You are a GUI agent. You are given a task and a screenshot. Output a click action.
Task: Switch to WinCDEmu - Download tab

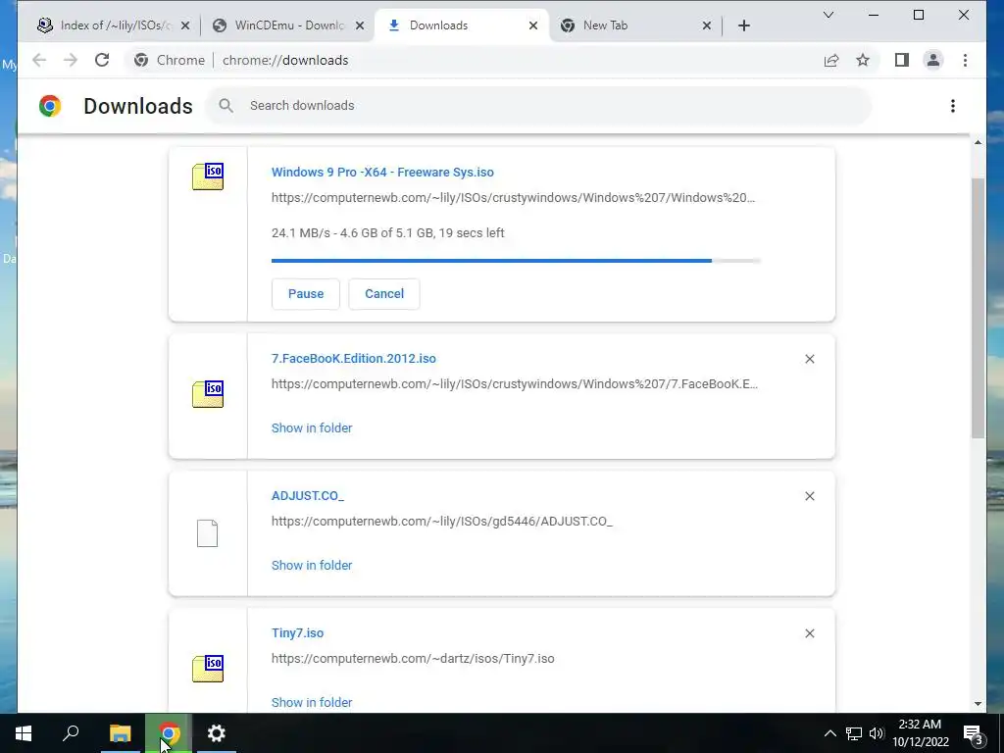click(x=288, y=25)
